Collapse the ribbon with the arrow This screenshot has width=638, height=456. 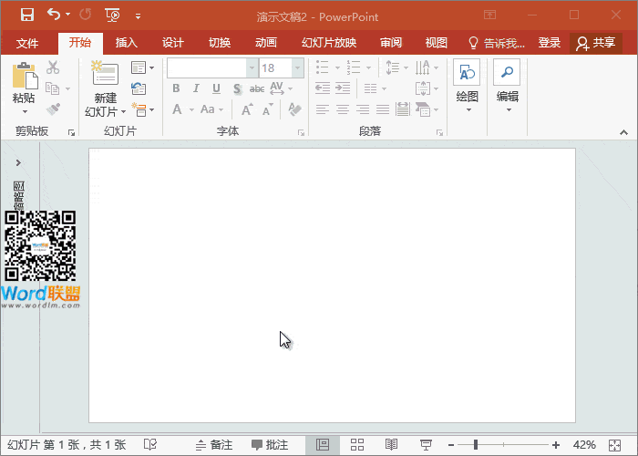click(x=623, y=133)
